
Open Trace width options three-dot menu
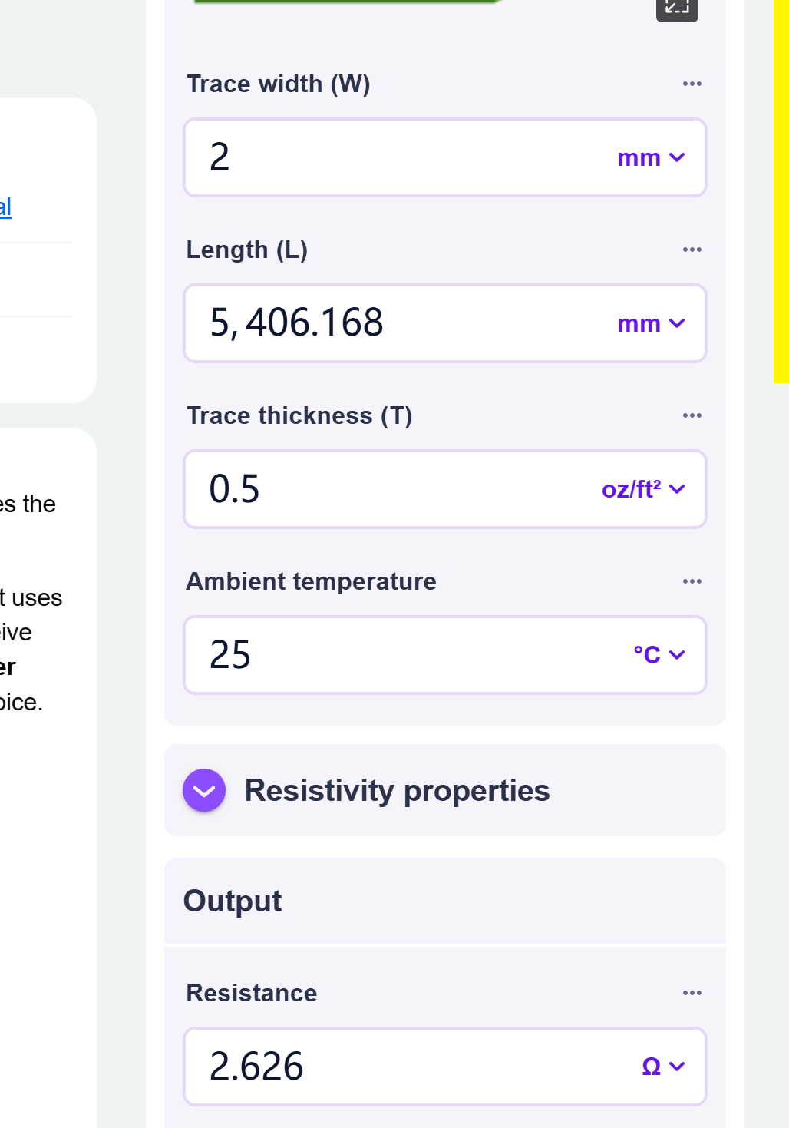pos(692,84)
